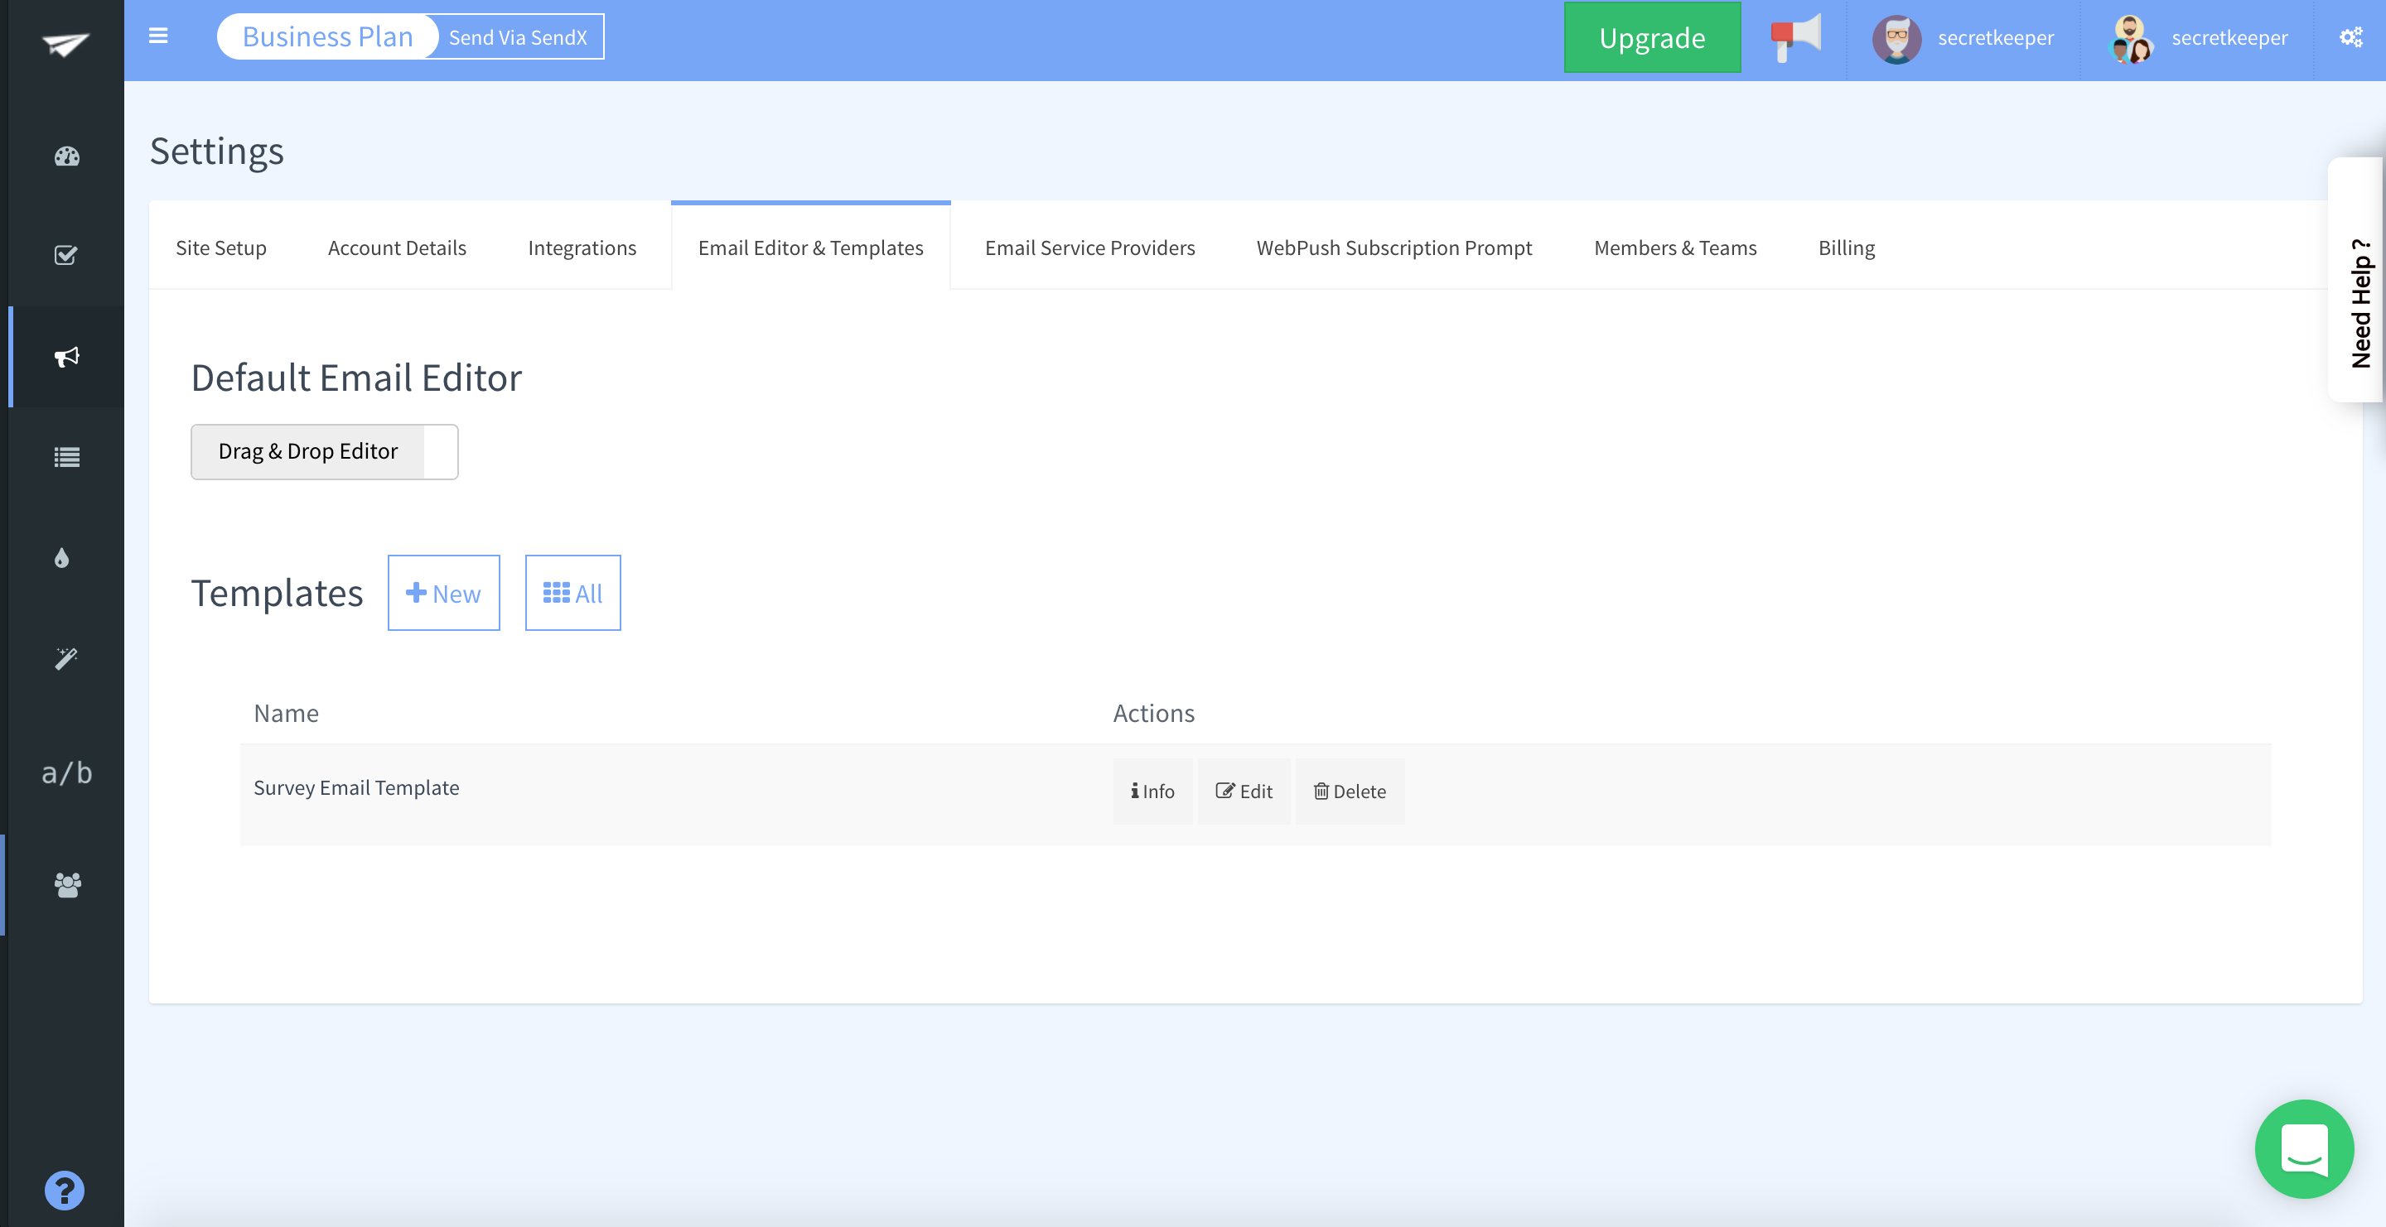Click the Send Via SendX label
The image size is (2386, 1227).
(x=518, y=38)
